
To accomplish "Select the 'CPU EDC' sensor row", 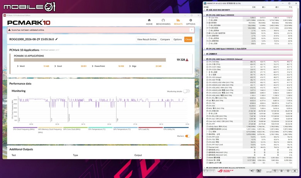I will [x=249, y=106].
